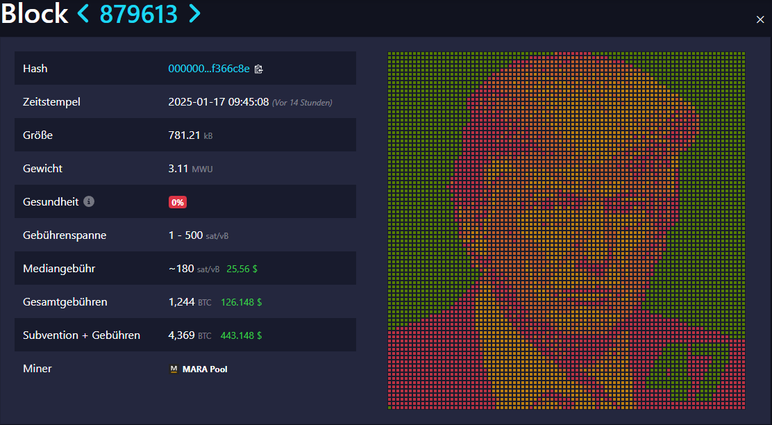Click the Gesamtgebühren row label
This screenshot has width=772, height=425.
pyautogui.click(x=65, y=302)
